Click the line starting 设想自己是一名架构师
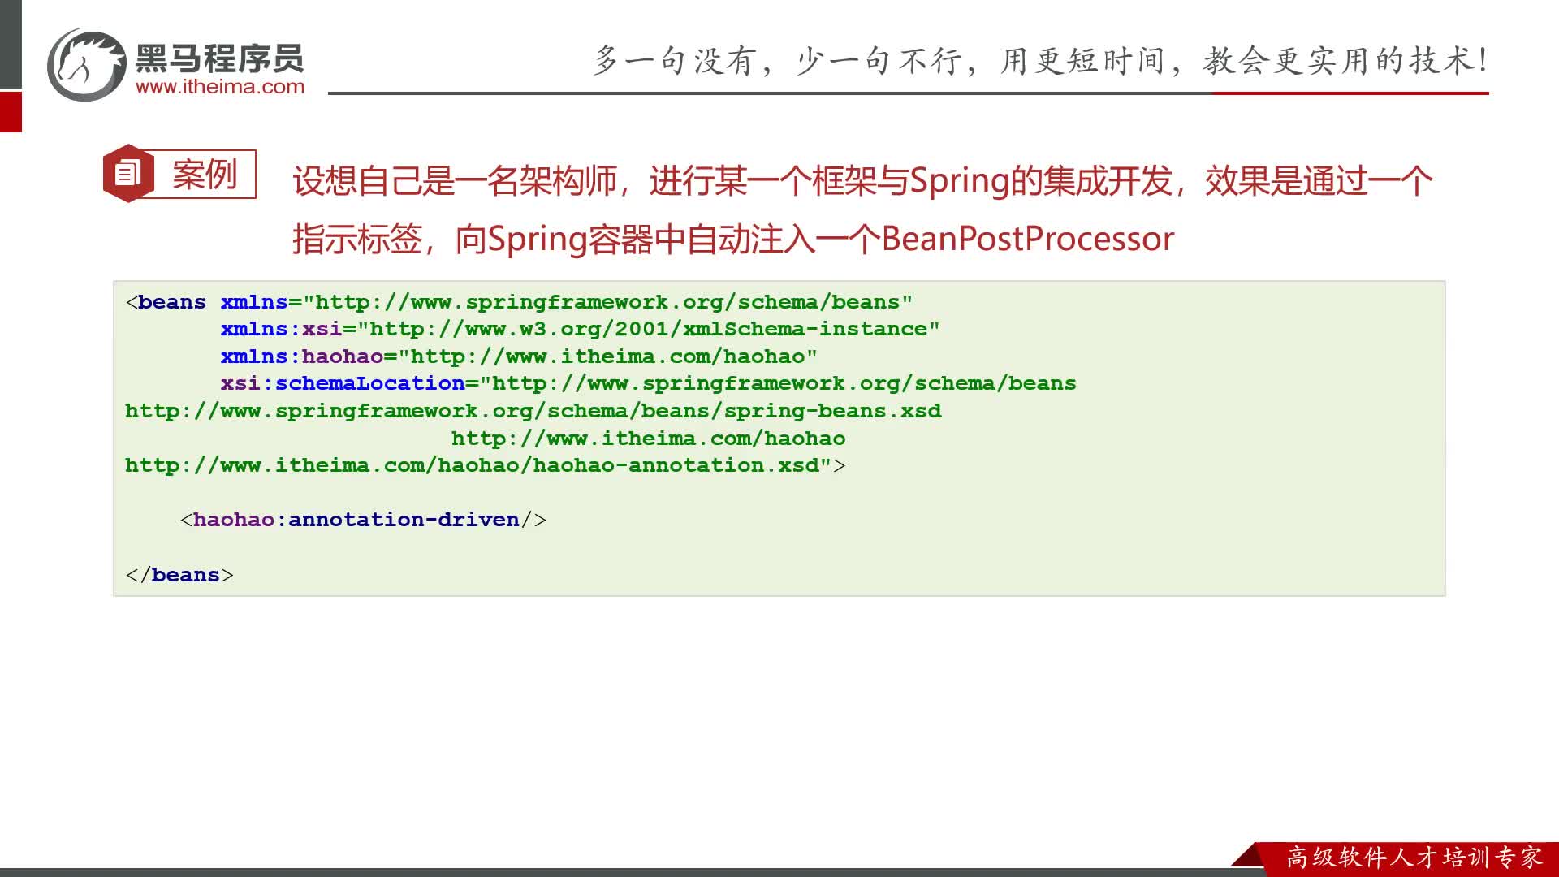 pyautogui.click(x=862, y=181)
